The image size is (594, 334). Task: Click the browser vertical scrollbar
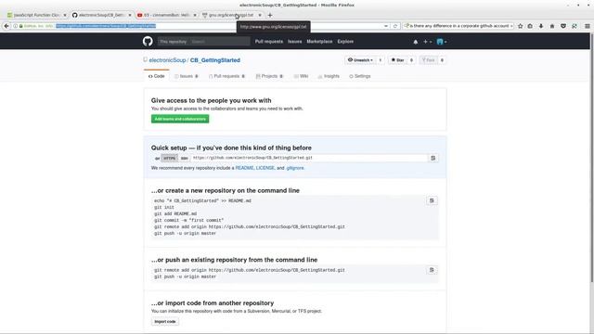[592, 157]
